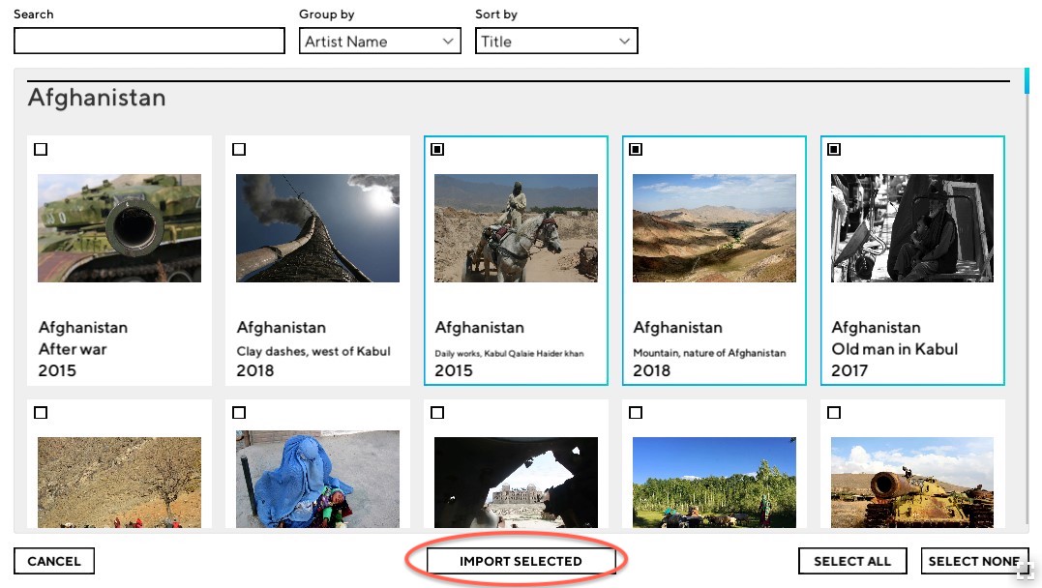The width and height of the screenshot is (1042, 588).
Task: Click the "Mountain, nature of Afghanistan" title
Action: point(709,353)
